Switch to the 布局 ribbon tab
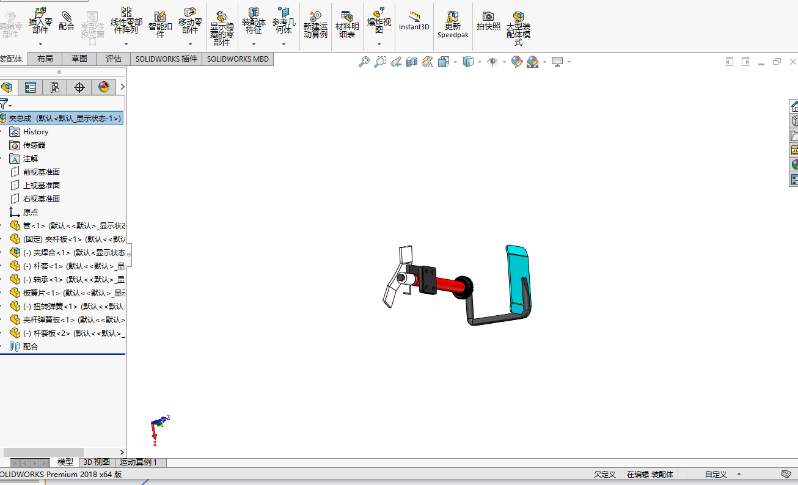 [45, 59]
